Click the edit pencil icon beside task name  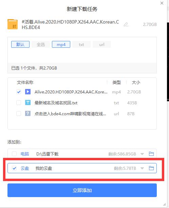(126, 25)
